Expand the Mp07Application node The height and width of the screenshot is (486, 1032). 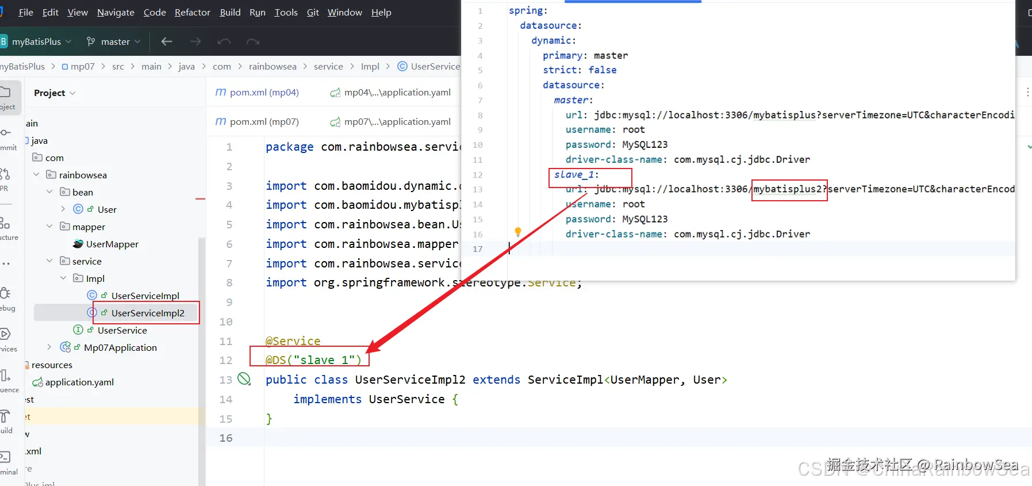click(x=49, y=347)
